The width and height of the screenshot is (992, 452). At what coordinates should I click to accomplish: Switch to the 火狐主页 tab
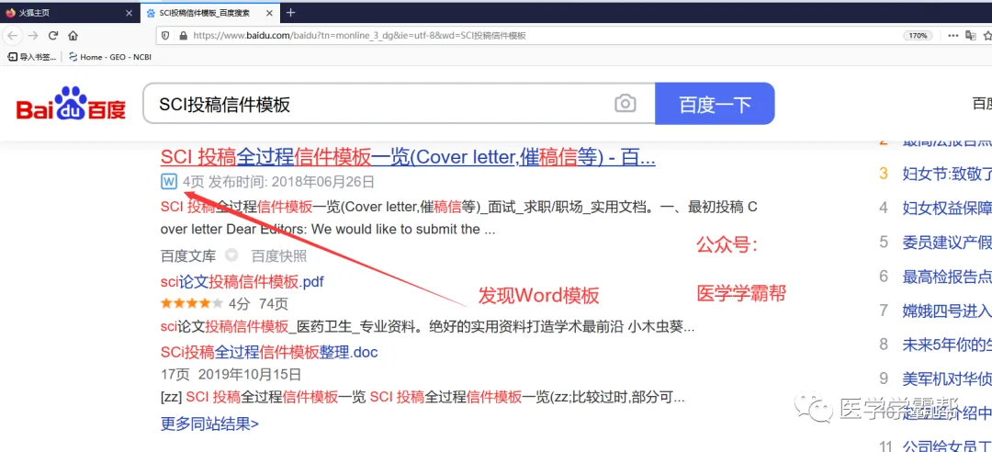68,13
